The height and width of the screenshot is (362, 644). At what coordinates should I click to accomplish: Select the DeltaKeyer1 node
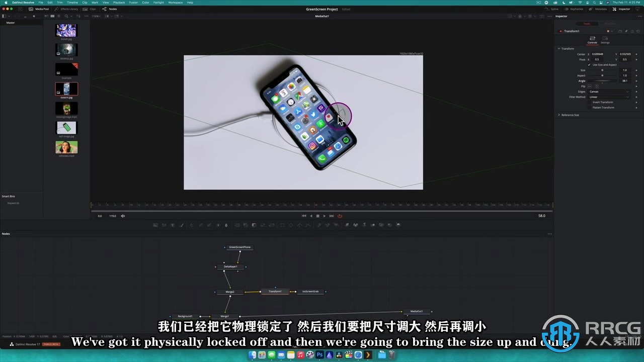[x=230, y=266]
